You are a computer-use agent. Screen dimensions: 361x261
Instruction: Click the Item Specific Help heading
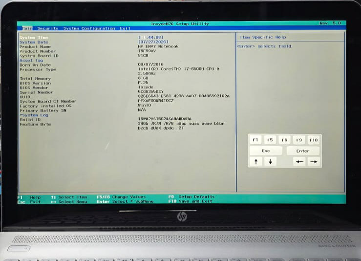(263, 37)
